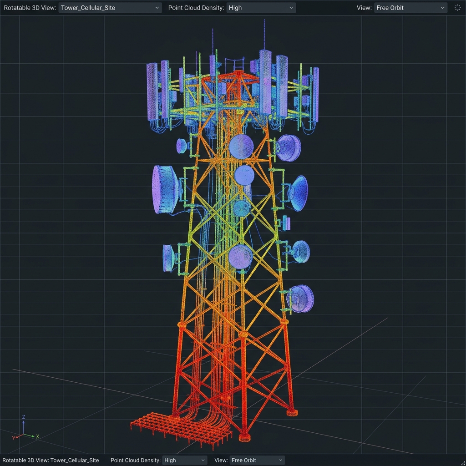466x466 pixels.
Task: Click the bottom bar 'View:' label
Action: click(221, 460)
